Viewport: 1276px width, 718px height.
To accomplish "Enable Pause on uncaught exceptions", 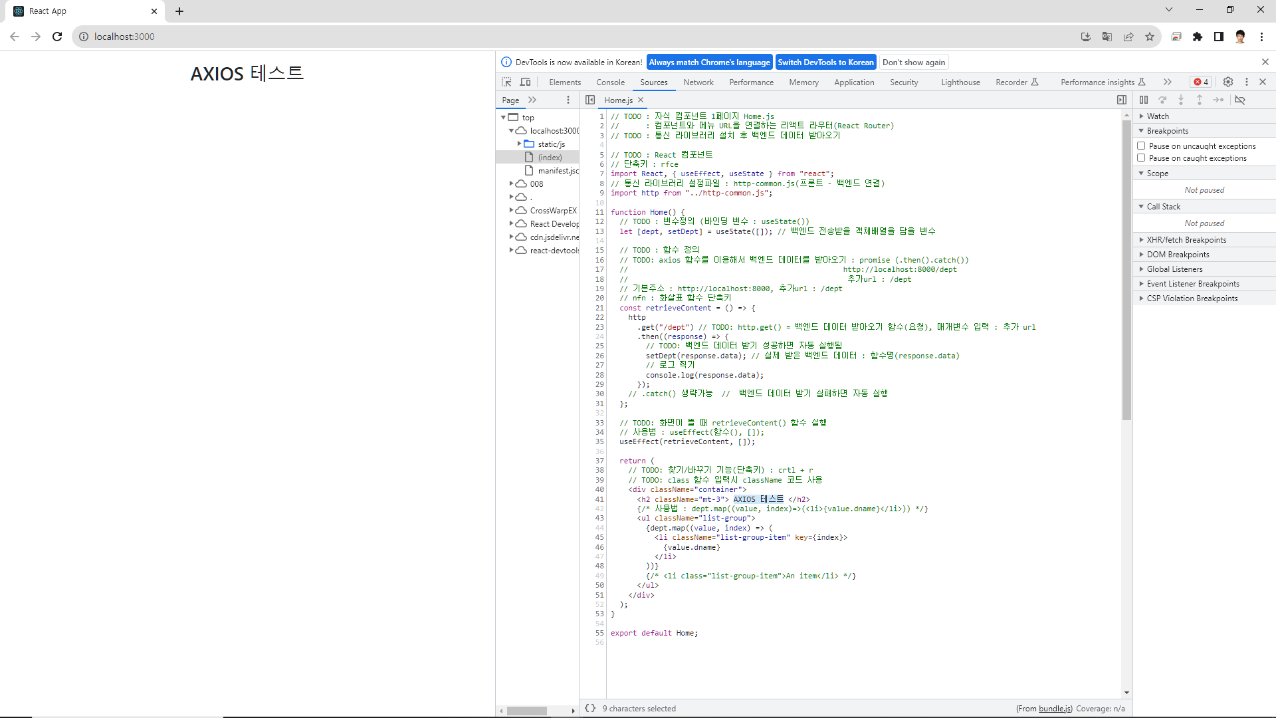I will pyautogui.click(x=1141, y=146).
